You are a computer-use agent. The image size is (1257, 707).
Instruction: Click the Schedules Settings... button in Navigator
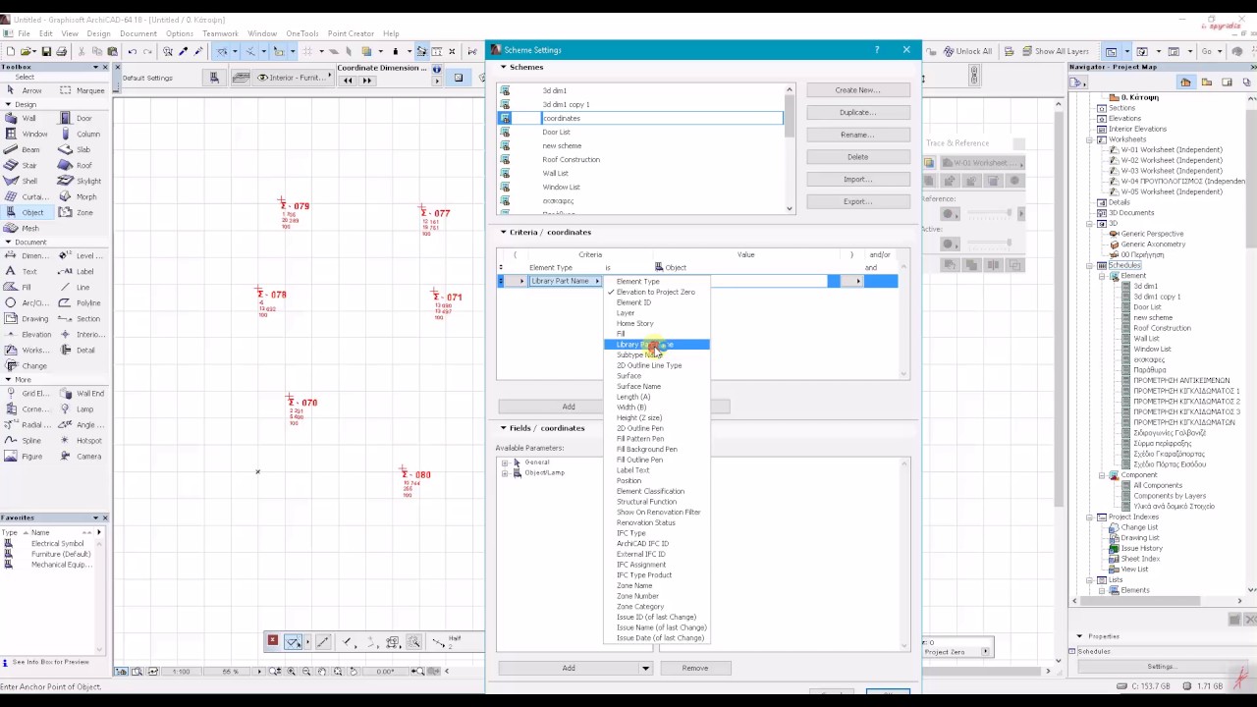point(1161,667)
